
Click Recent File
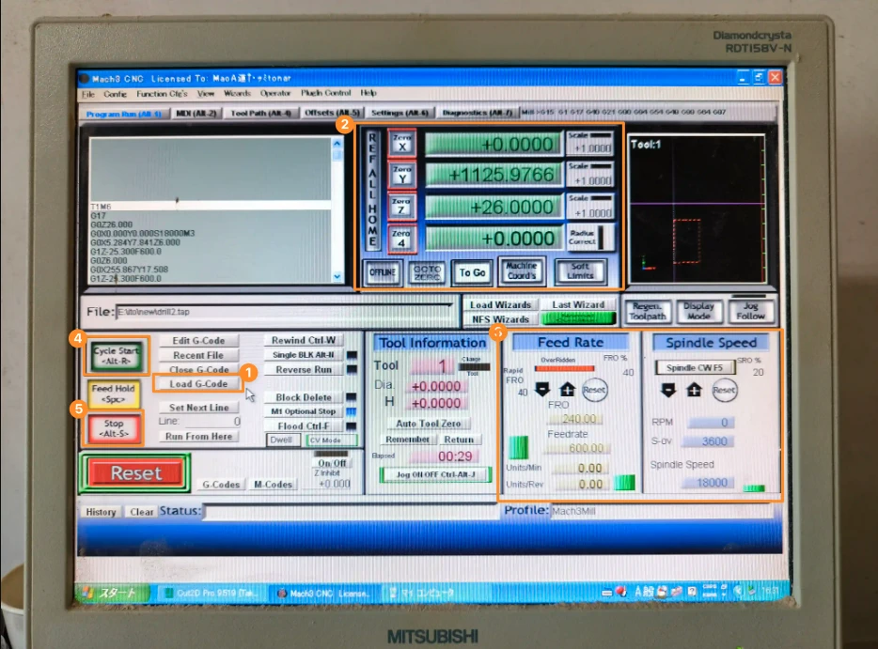pos(198,355)
